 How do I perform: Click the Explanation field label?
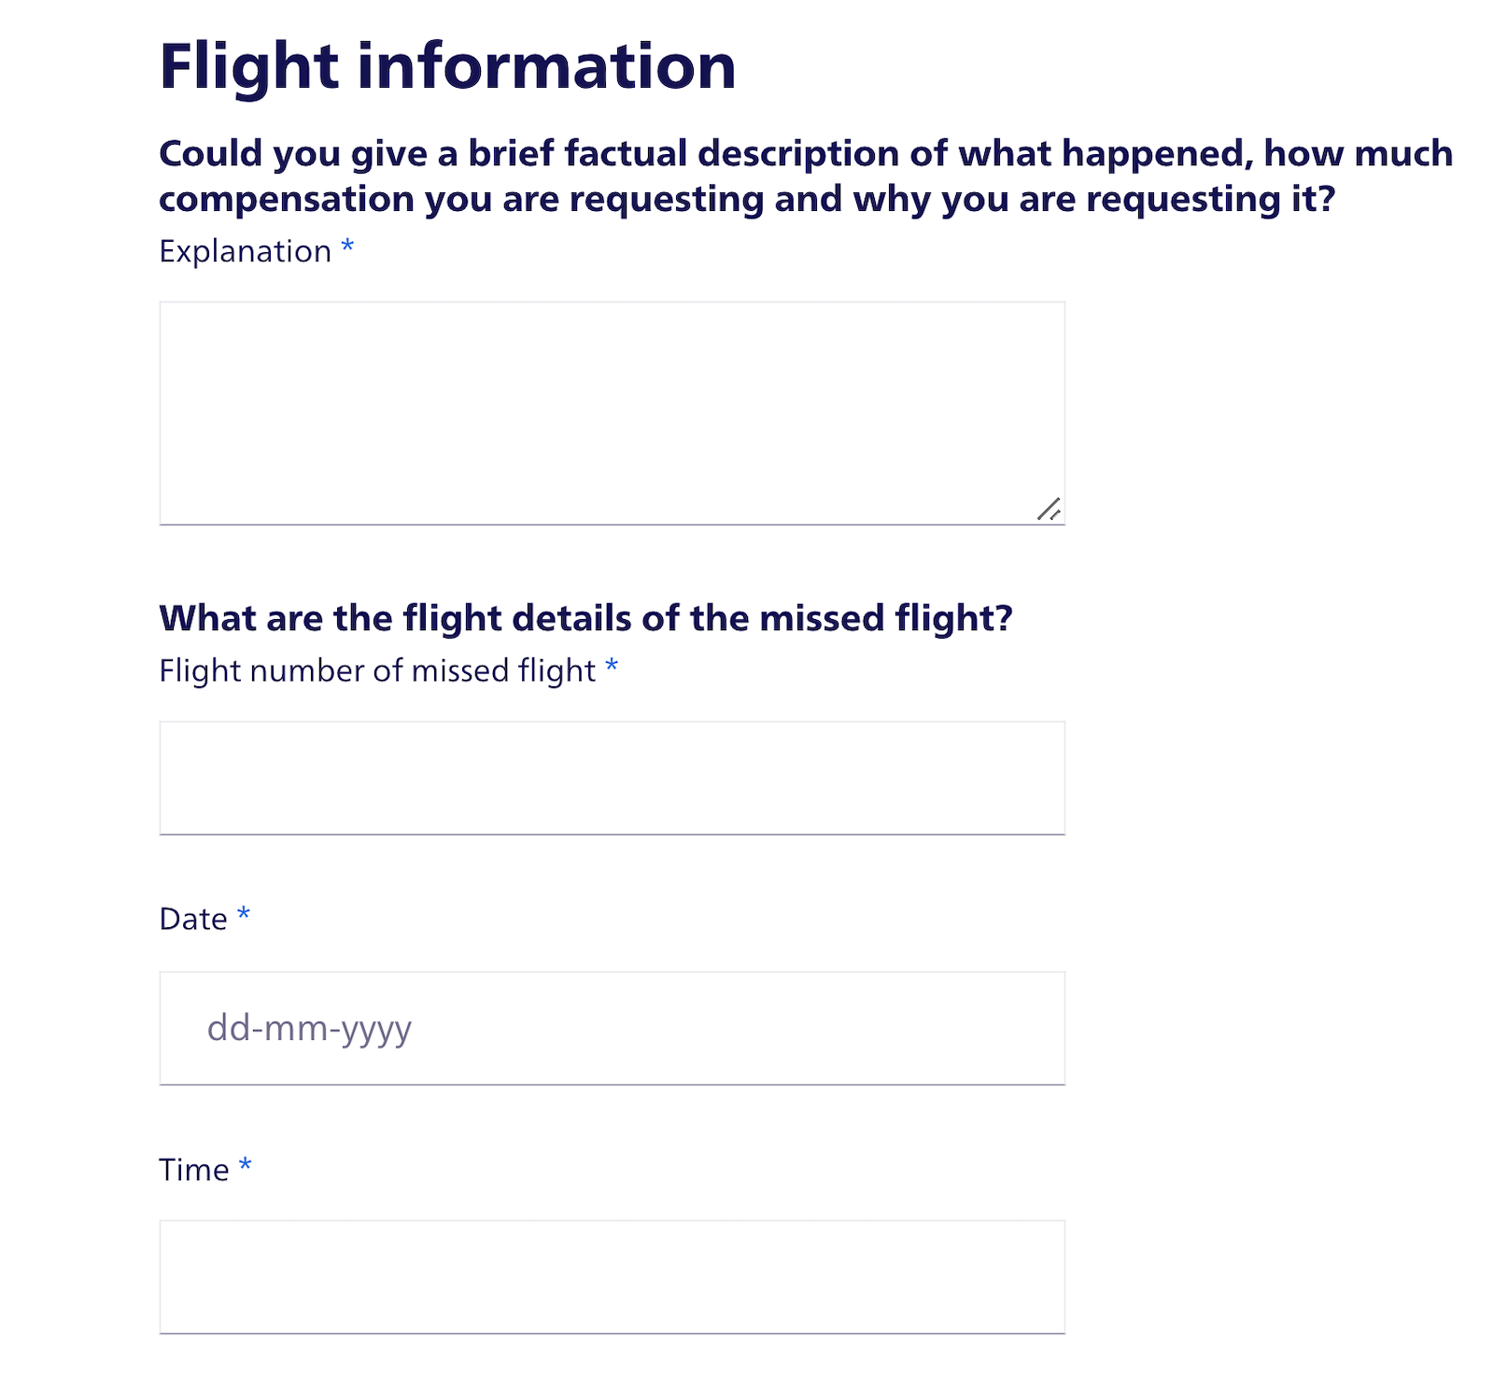245,250
